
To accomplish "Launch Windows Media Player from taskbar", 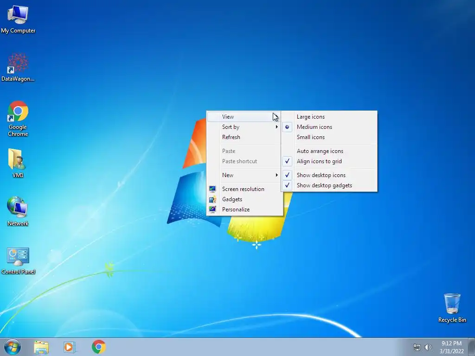I will (x=69, y=347).
